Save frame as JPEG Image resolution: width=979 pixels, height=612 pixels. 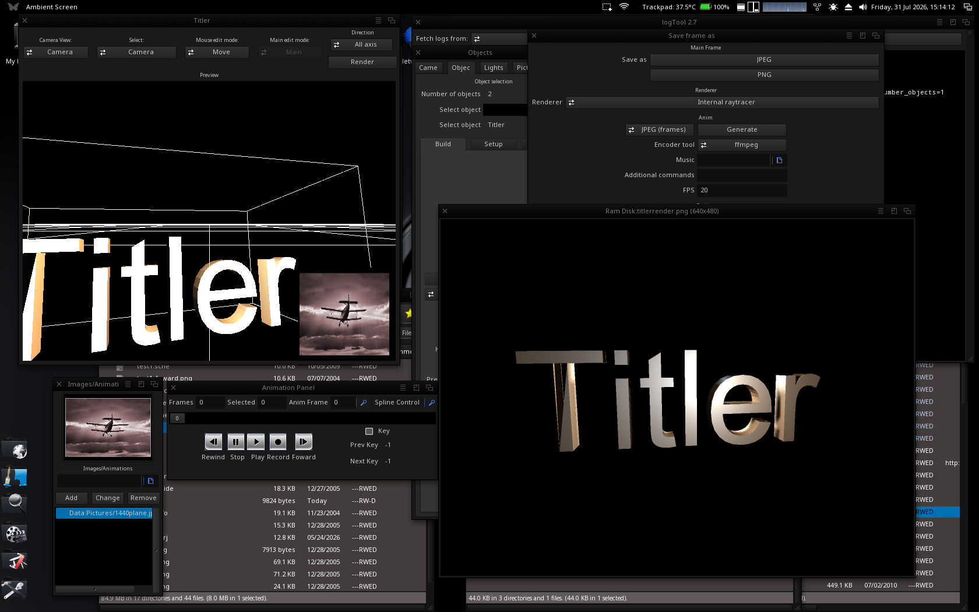764,60
